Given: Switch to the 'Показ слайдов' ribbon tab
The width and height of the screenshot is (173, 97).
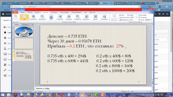Looking at the screenshot, I should coord(64,12).
